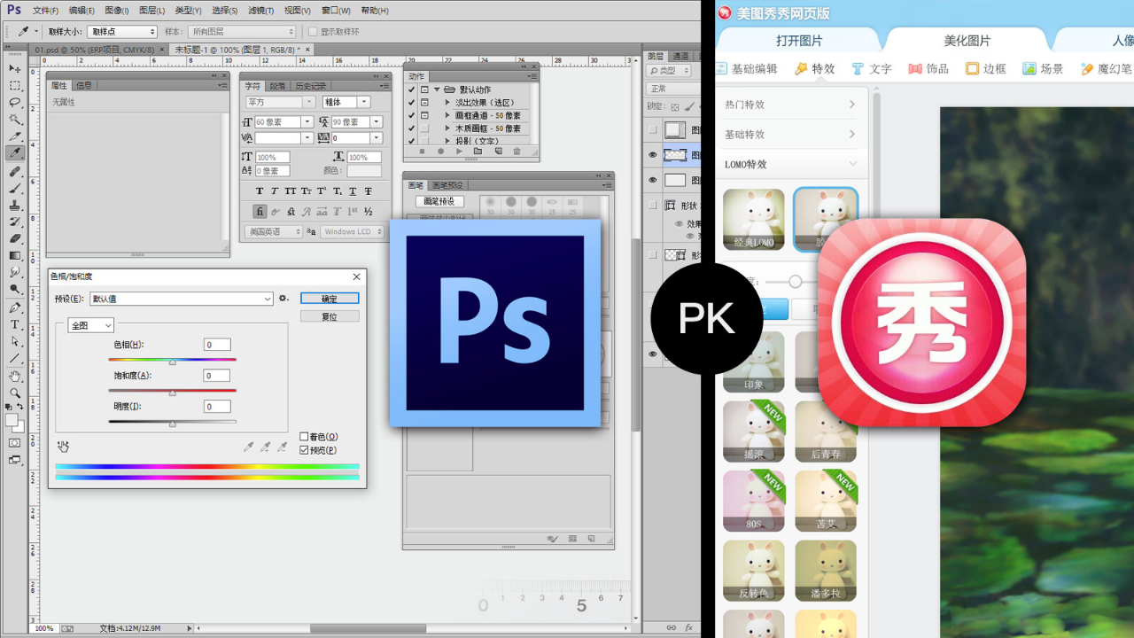Select the Magic Wand tool
This screenshot has height=638, width=1134.
pyautogui.click(x=15, y=120)
